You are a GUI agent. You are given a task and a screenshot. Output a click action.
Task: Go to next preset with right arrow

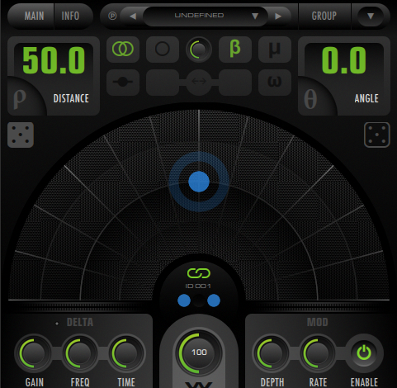278,17
